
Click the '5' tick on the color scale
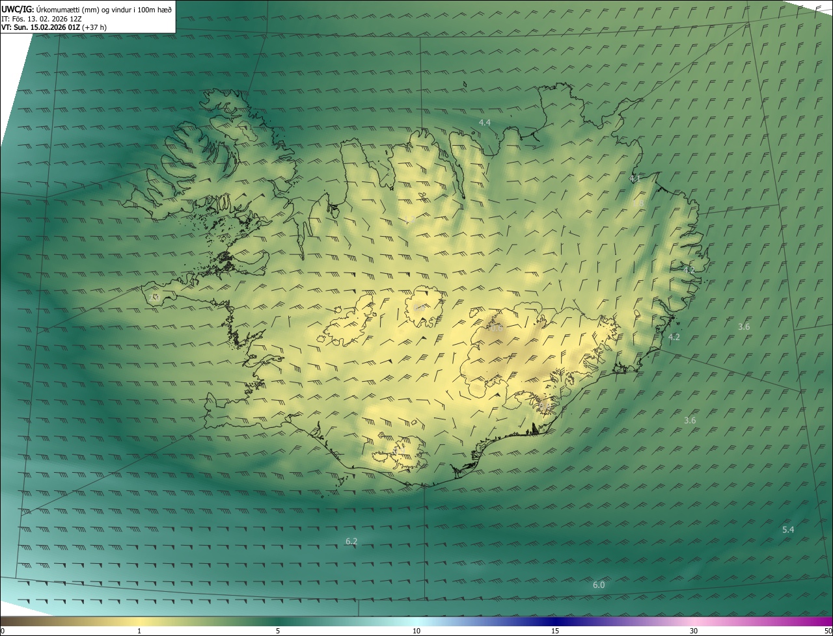coord(278,631)
